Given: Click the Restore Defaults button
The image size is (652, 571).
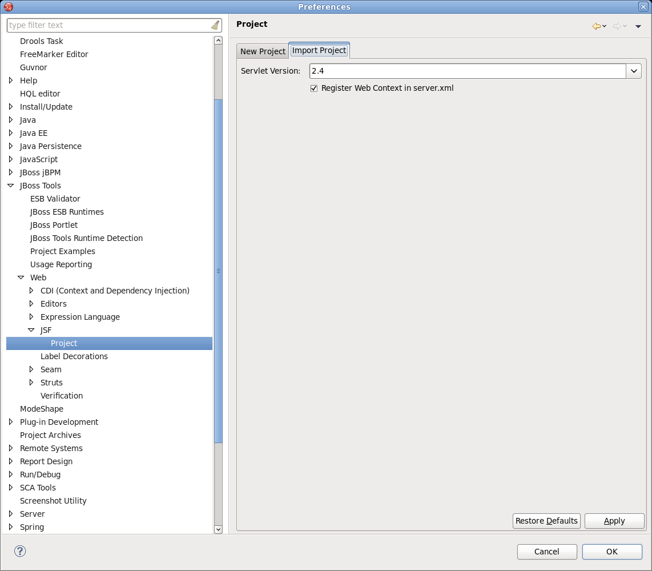Looking at the screenshot, I should (x=546, y=521).
